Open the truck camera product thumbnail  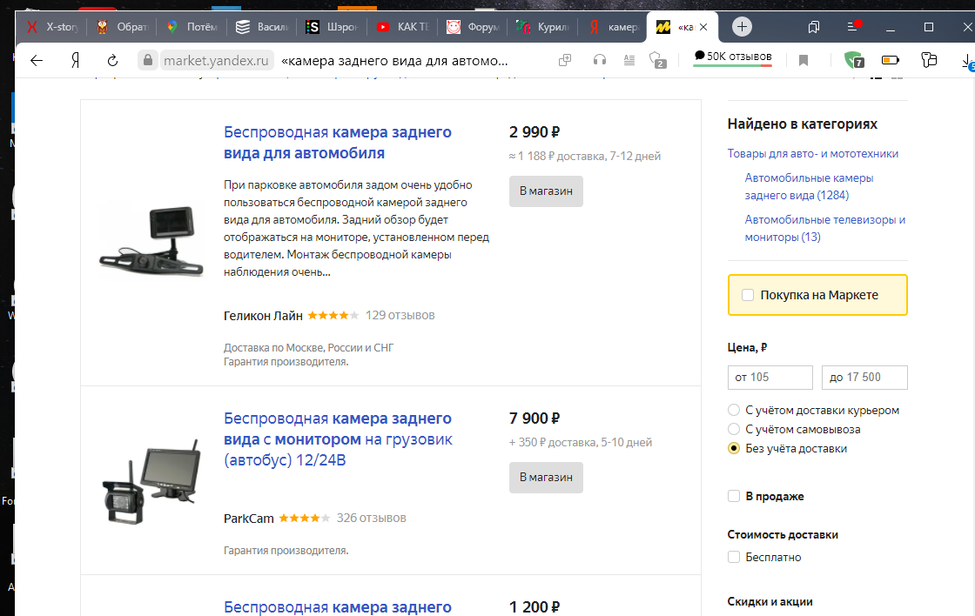[151, 481]
